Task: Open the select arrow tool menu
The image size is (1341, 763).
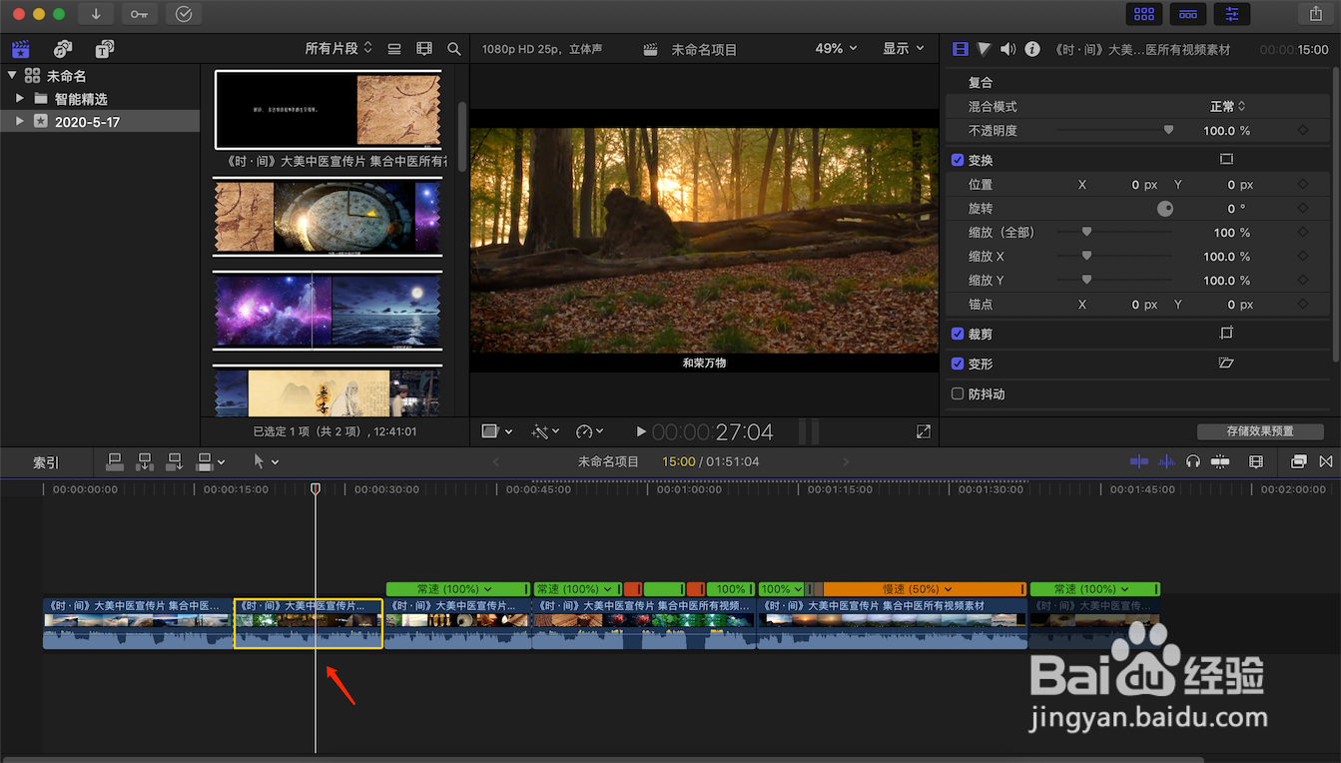Action: pos(266,461)
